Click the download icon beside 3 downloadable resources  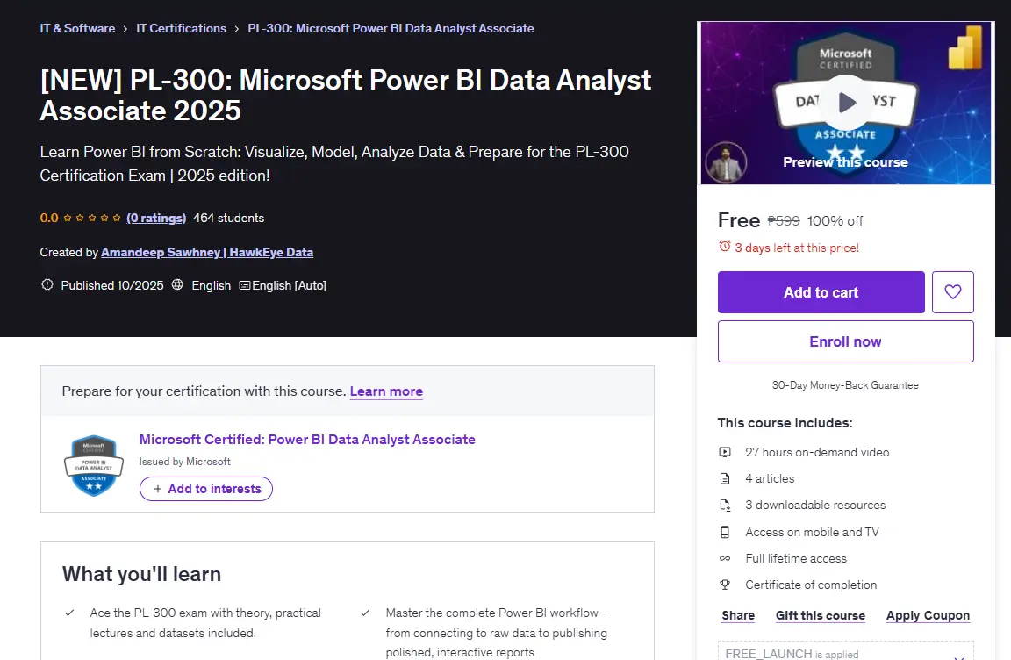725,506
